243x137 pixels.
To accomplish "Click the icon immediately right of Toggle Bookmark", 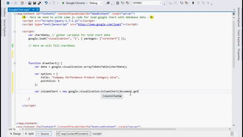I will [x=198, y=3].
